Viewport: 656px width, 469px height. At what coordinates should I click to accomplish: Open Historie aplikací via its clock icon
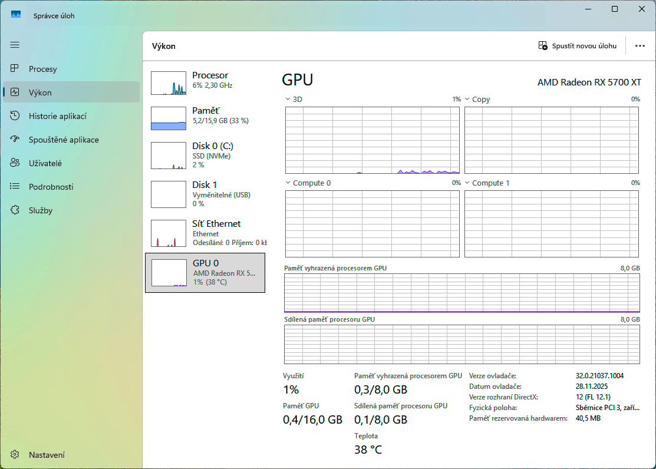click(15, 116)
